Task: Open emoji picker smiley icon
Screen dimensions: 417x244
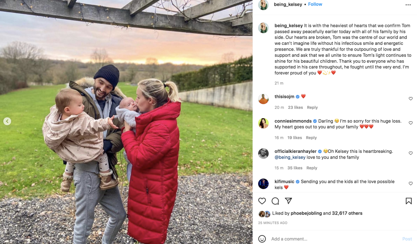Action: pyautogui.click(x=262, y=239)
